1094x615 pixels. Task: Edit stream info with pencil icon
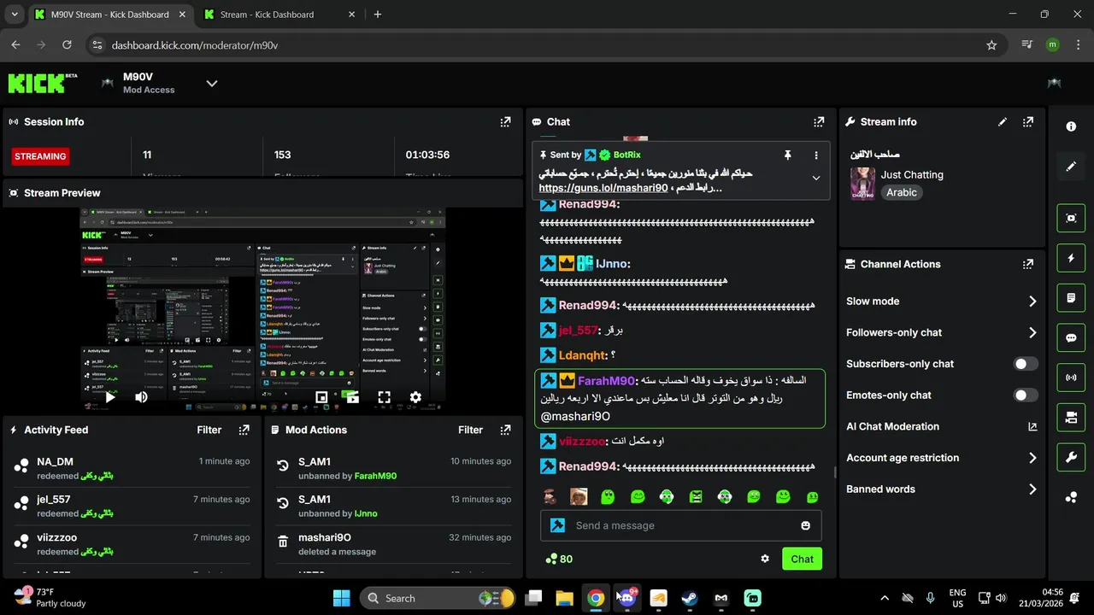[1003, 122]
